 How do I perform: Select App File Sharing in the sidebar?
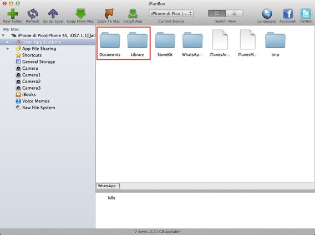(x=48, y=49)
